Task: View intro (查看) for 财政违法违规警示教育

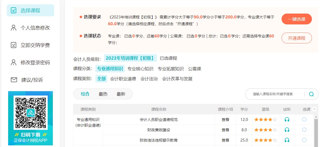Action: (225, 140)
